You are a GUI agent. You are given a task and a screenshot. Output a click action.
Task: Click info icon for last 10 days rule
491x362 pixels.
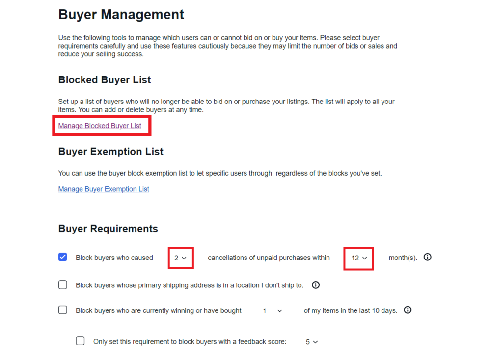tap(408, 310)
